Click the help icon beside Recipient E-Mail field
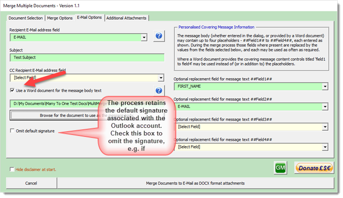 159,36
